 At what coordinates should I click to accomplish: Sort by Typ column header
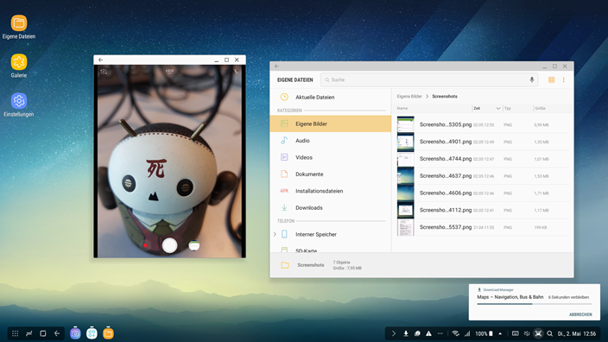click(508, 108)
